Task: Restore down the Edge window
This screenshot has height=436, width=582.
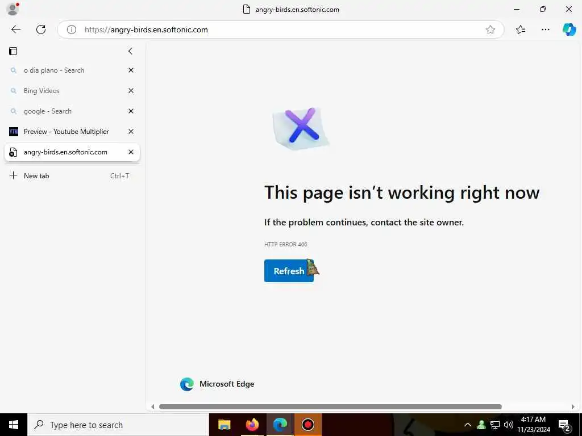Action: [x=543, y=9]
